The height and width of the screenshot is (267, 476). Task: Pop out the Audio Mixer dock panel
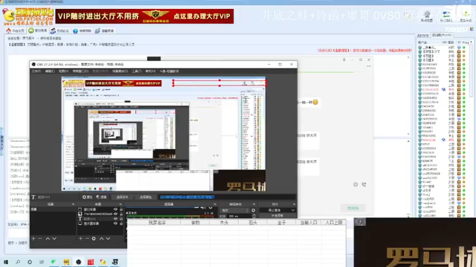215,204
